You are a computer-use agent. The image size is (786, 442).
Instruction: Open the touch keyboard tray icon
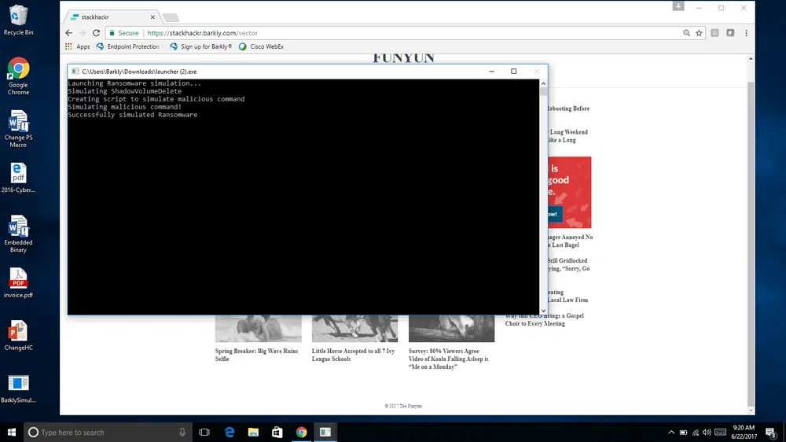point(720,432)
